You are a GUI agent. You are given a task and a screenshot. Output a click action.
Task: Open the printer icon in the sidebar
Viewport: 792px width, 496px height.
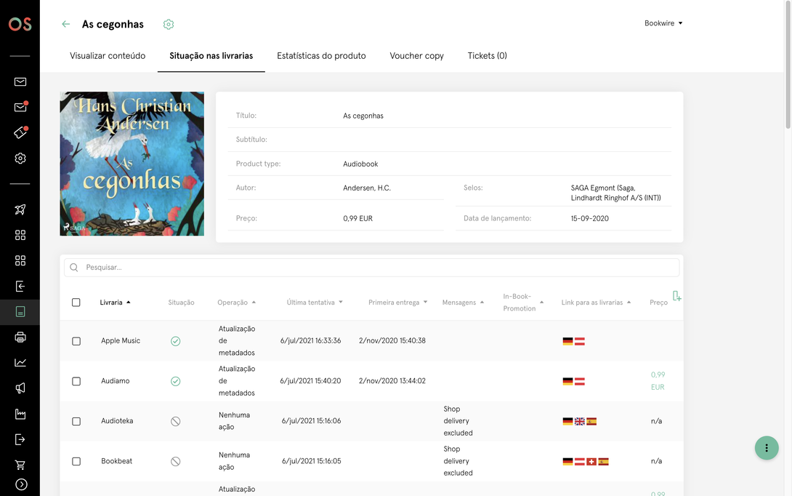click(x=20, y=337)
